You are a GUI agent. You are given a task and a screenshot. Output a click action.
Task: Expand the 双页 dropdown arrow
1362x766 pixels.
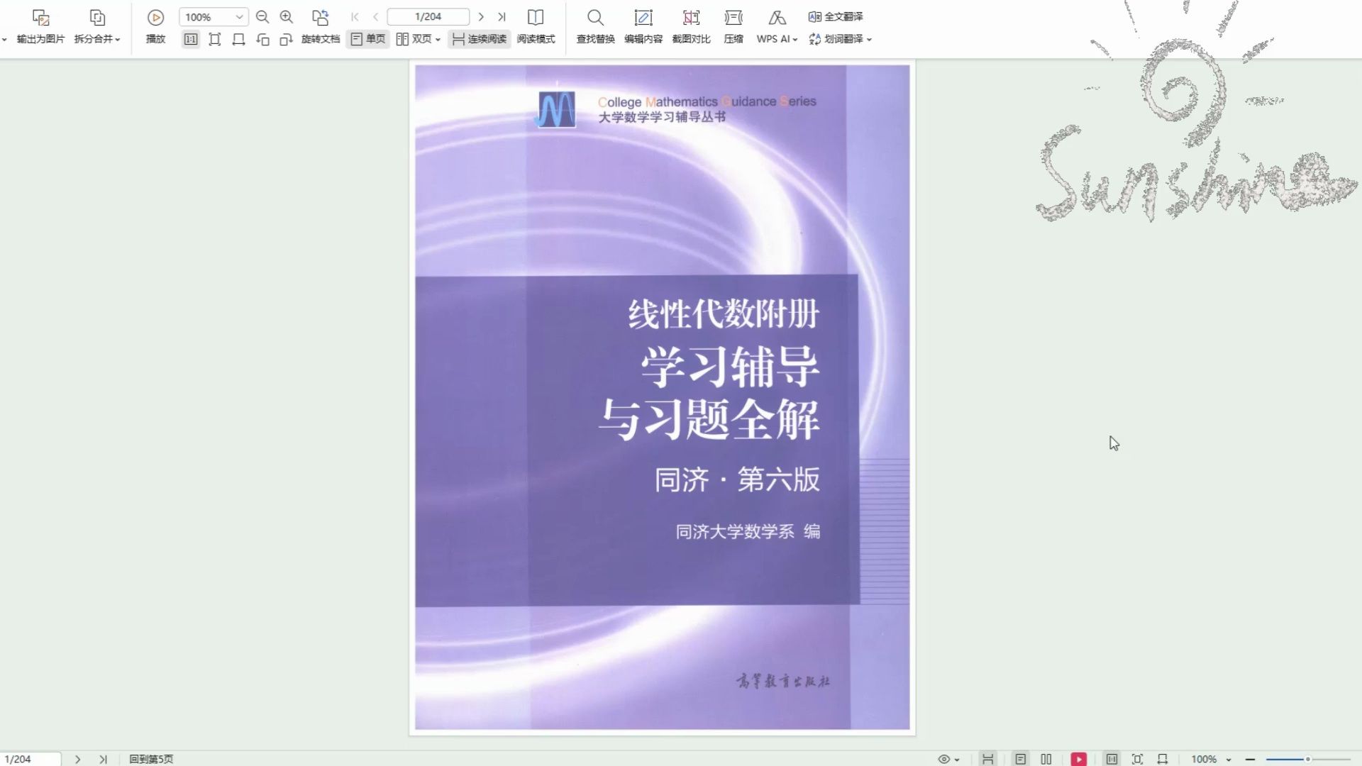[438, 40]
